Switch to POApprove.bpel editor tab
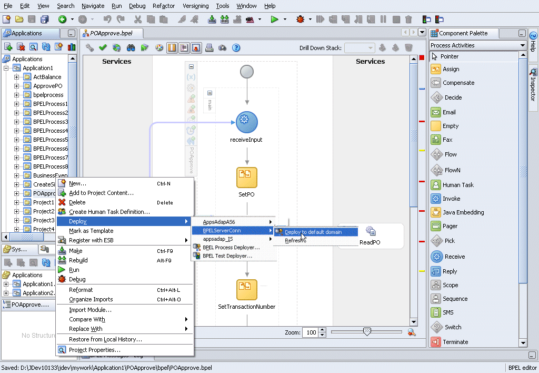Image resolution: width=539 pixels, height=373 pixels. 112,33
